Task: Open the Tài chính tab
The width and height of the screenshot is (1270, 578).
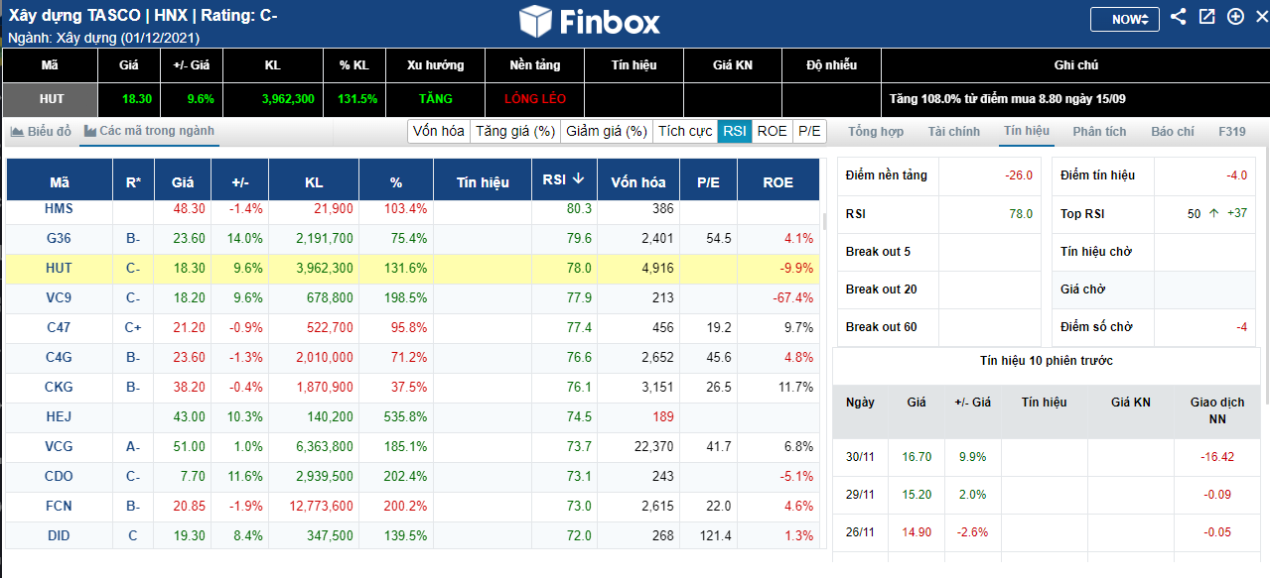Action: point(954,131)
